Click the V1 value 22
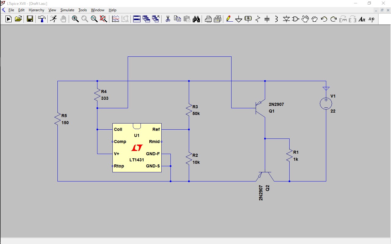 tap(333, 111)
